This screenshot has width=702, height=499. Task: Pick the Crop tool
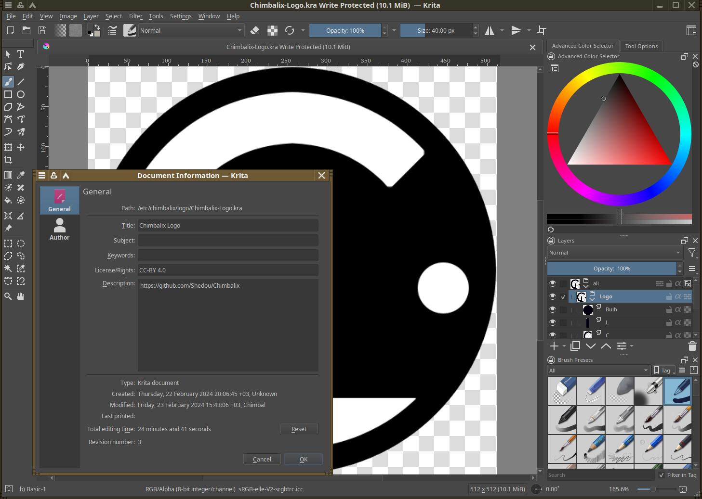[x=8, y=160]
